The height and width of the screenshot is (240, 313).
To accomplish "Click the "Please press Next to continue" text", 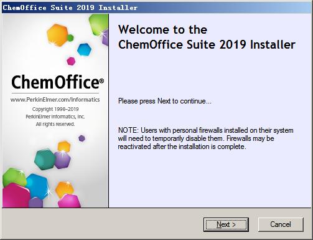I will (x=165, y=101).
